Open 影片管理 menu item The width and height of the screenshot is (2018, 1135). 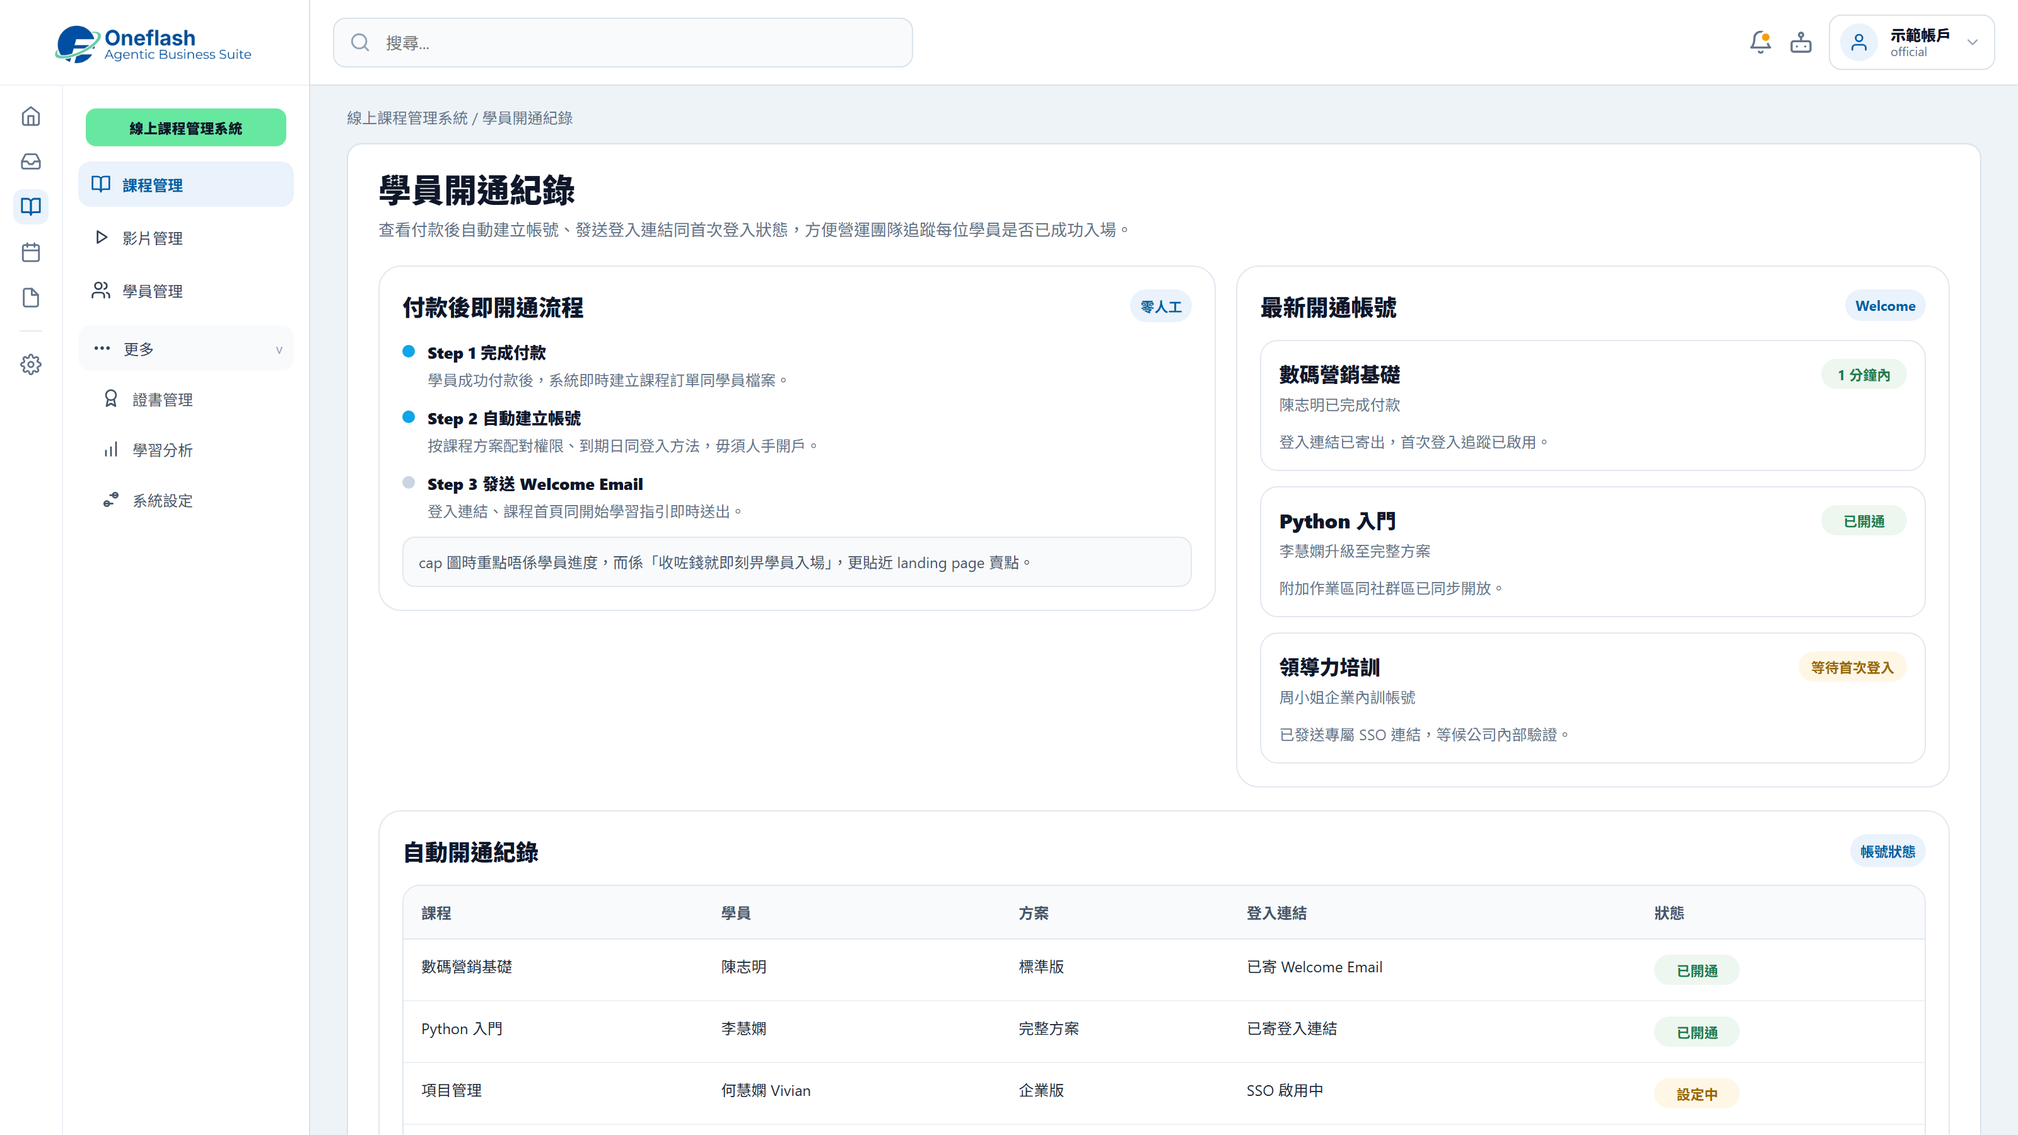tap(185, 238)
